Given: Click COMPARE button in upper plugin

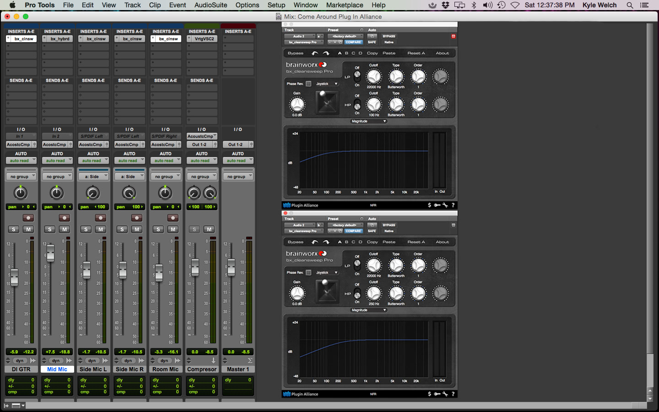Looking at the screenshot, I should pos(353,42).
